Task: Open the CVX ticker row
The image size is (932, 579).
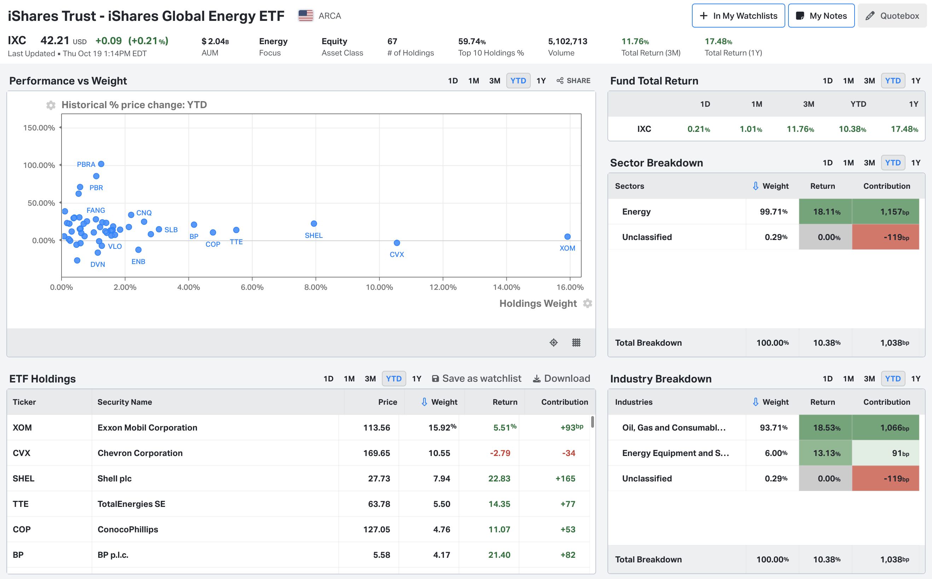Action: coord(298,452)
